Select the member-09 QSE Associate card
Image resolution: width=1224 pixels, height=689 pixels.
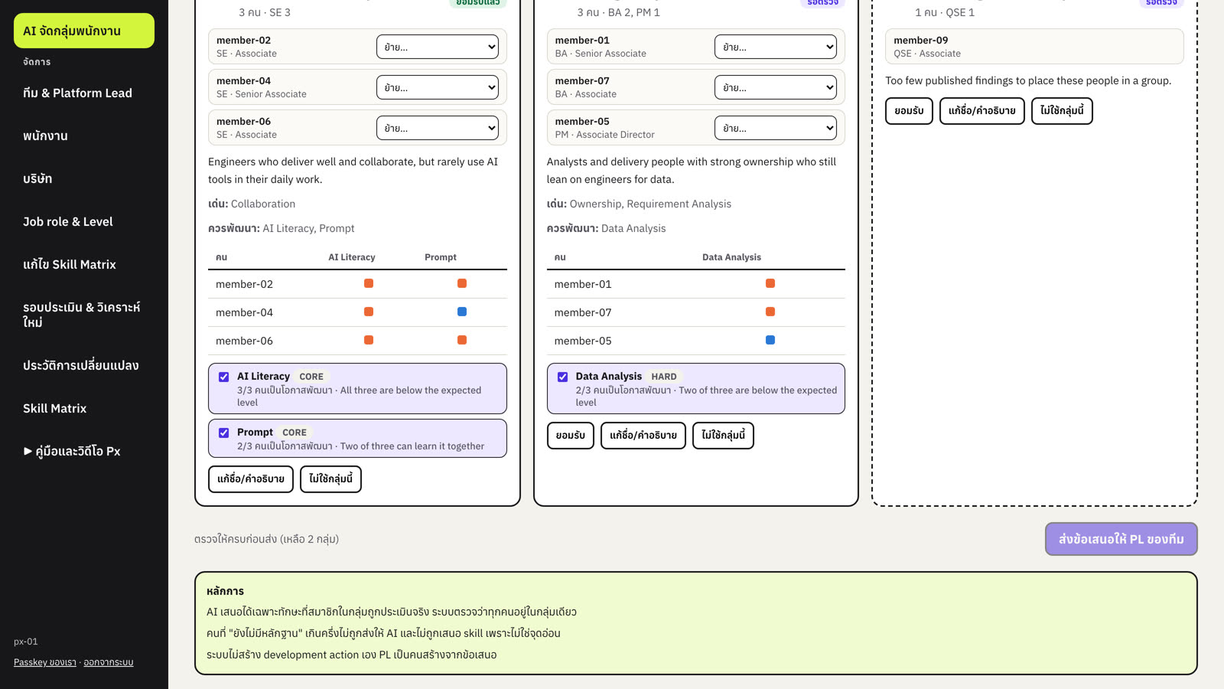pos(1034,47)
